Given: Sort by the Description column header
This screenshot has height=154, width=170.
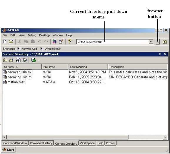Looking at the screenshot, I should (138, 67).
